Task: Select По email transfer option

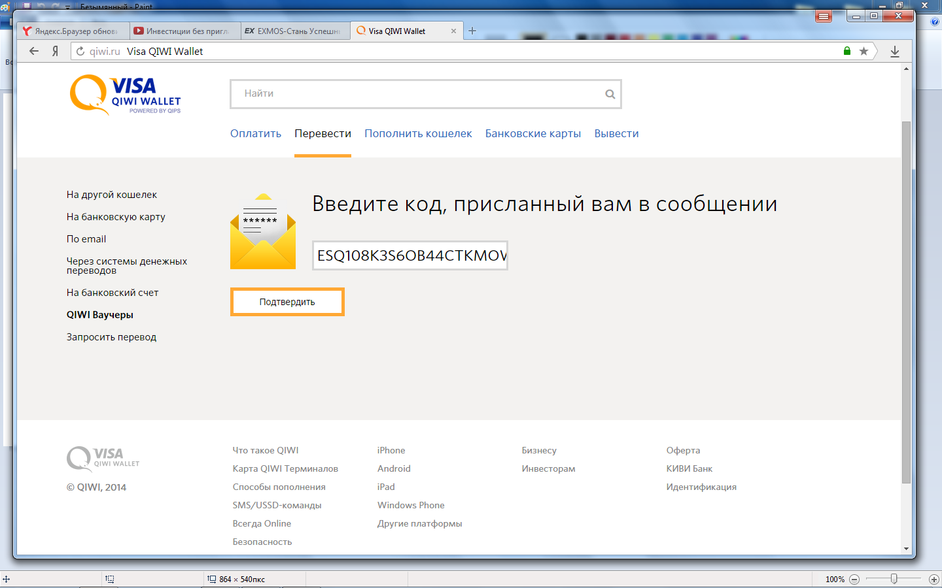Action: (x=86, y=239)
